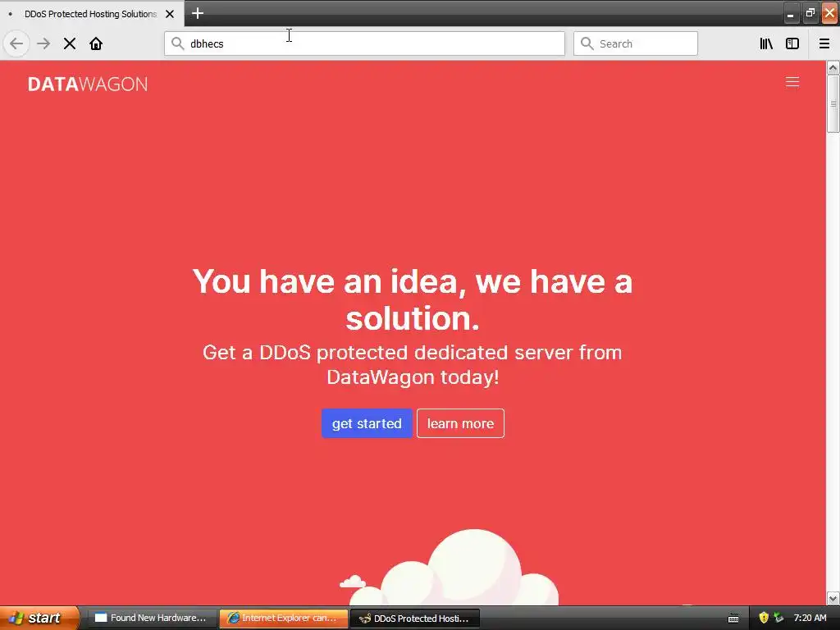
Task: Toggle the sidebar view icon
Action: 792,43
